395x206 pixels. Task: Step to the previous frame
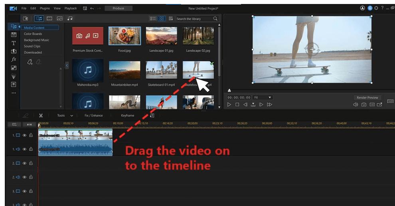click(x=245, y=105)
